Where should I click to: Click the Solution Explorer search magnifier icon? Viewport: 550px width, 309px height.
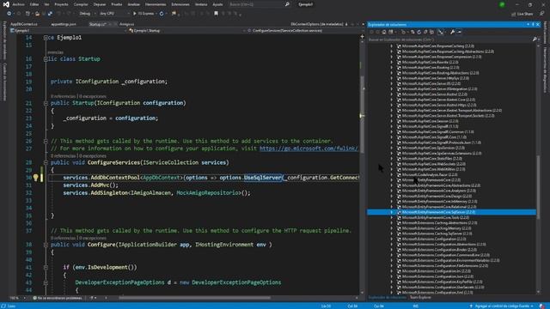[535, 39]
